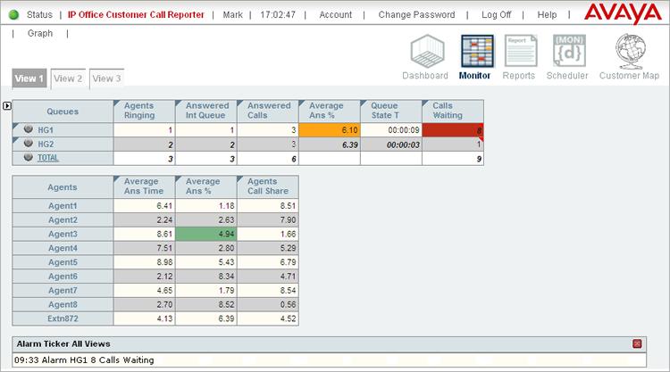Open the Queue State T column corner menu
The image size is (670, 372).
click(x=364, y=103)
